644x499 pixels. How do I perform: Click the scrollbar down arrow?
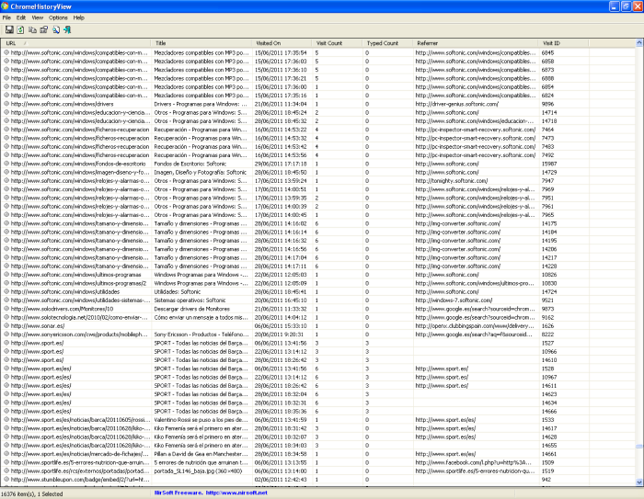coord(640,483)
